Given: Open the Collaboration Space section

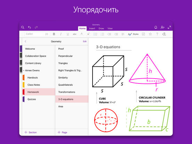Looking at the screenshot, I should point(39,56).
